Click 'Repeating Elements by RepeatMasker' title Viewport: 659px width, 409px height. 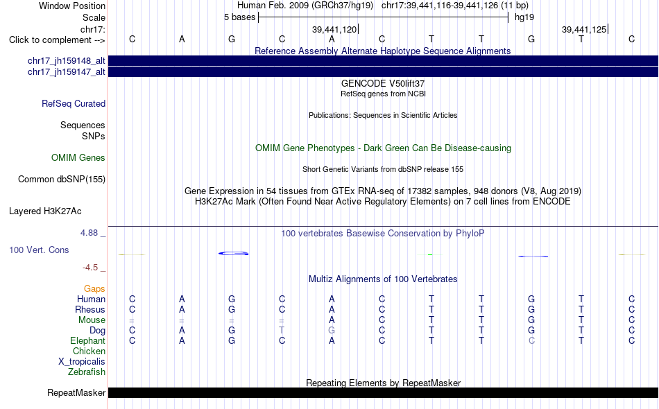pyautogui.click(x=383, y=383)
